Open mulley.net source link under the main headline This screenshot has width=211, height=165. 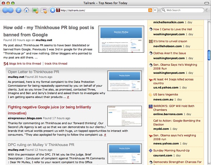pyautogui.click(x=44, y=40)
